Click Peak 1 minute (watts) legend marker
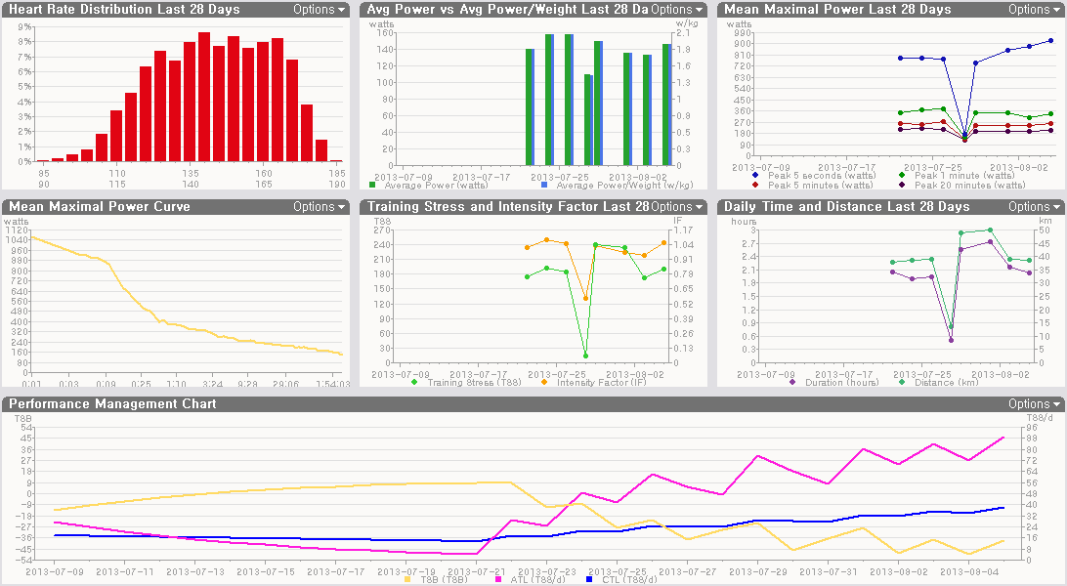This screenshot has width=1067, height=586. 902,176
